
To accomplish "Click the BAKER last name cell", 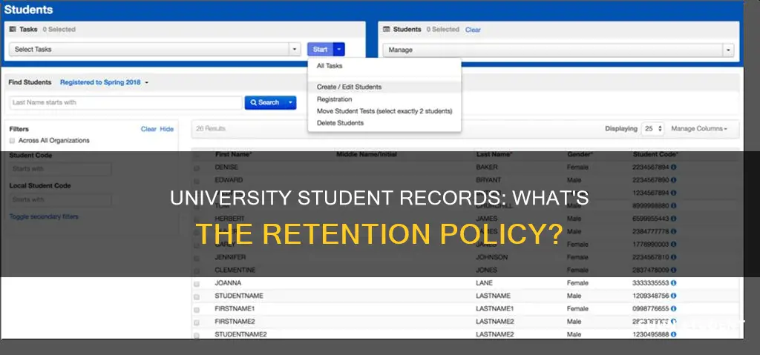I will [x=487, y=167].
